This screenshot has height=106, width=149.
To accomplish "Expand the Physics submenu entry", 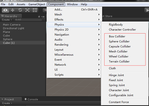I will pos(74,25).
